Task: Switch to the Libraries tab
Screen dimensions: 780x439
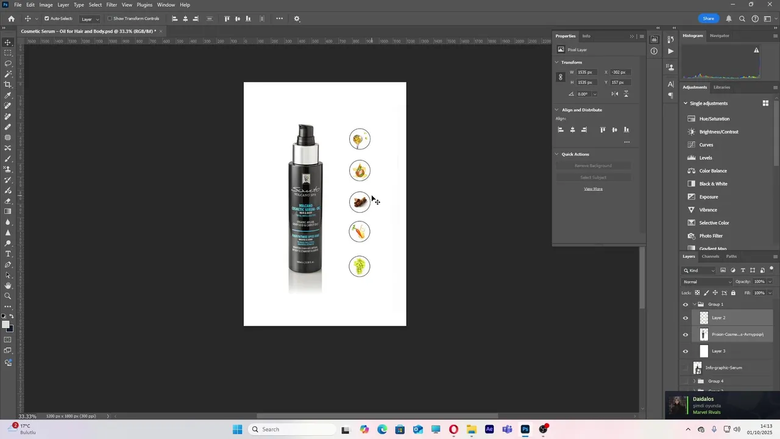Action: point(722,87)
